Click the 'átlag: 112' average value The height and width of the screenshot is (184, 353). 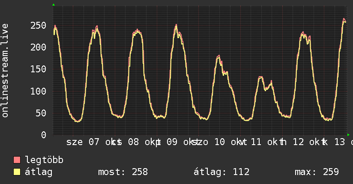(221, 172)
